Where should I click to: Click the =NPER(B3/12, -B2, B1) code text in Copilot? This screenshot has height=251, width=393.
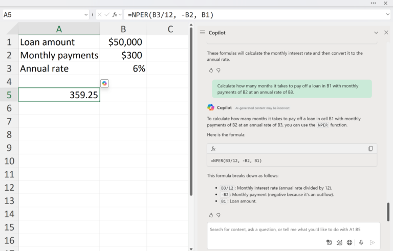[x=236, y=161]
